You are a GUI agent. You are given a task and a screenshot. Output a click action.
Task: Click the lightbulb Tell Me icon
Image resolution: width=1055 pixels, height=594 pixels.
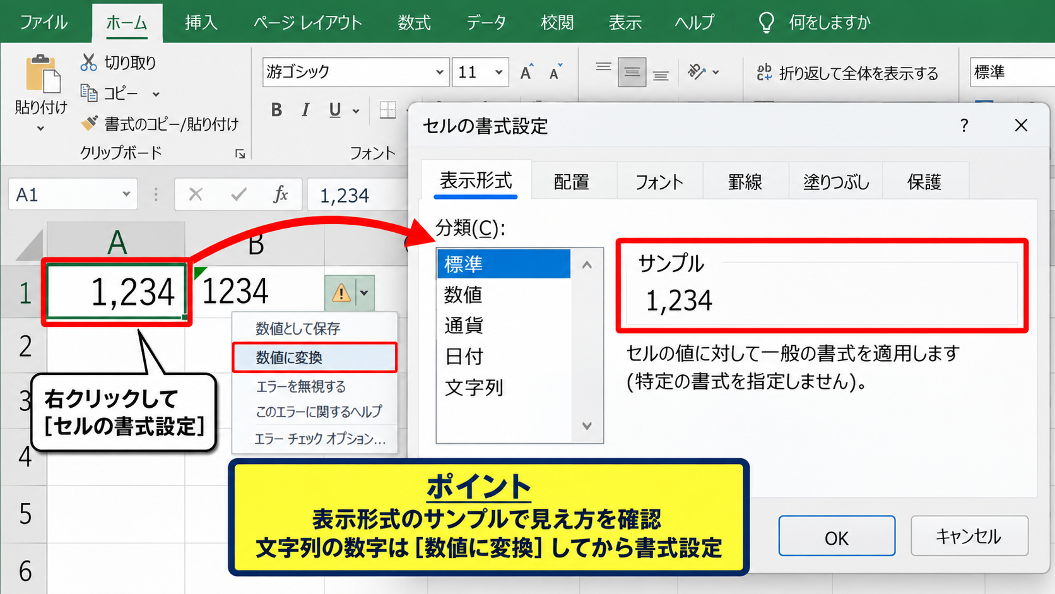click(766, 23)
